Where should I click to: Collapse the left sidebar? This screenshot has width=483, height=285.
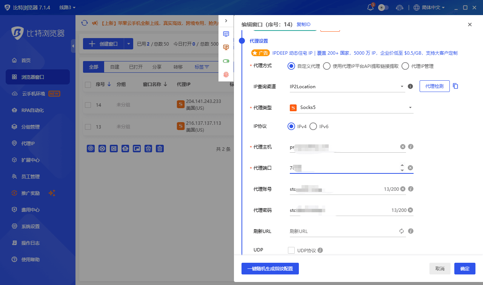coord(73,46)
